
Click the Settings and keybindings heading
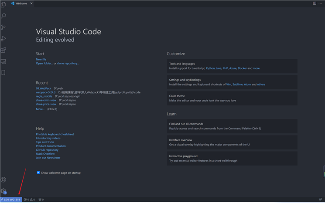[185, 80]
